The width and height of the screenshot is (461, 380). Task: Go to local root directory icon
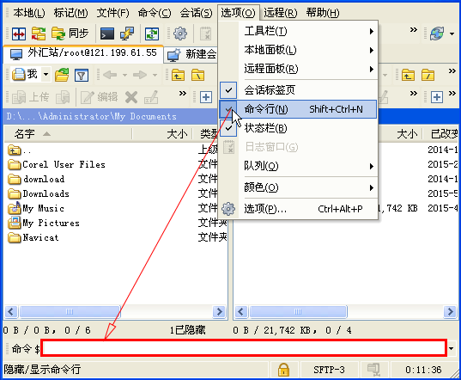coord(197,75)
